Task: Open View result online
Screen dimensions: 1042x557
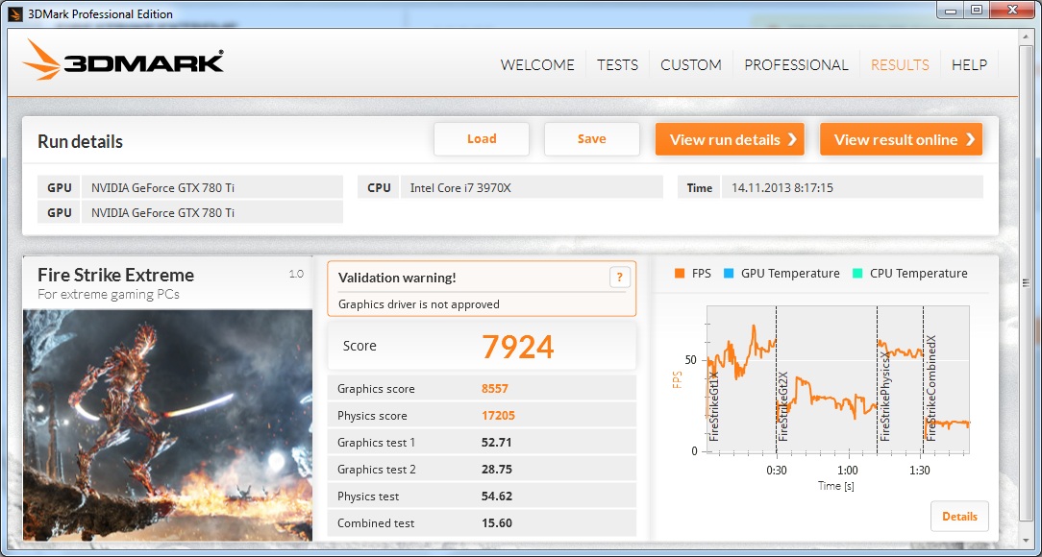Action: click(901, 139)
